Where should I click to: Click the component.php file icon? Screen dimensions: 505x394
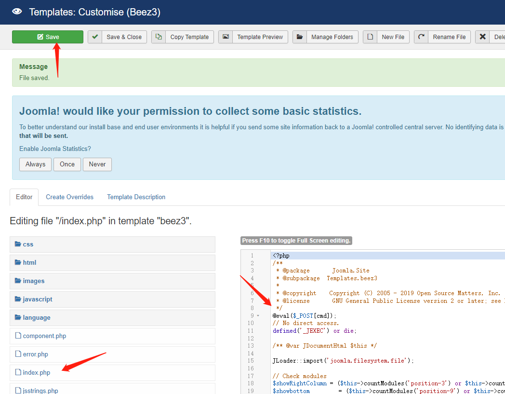tap(18, 336)
